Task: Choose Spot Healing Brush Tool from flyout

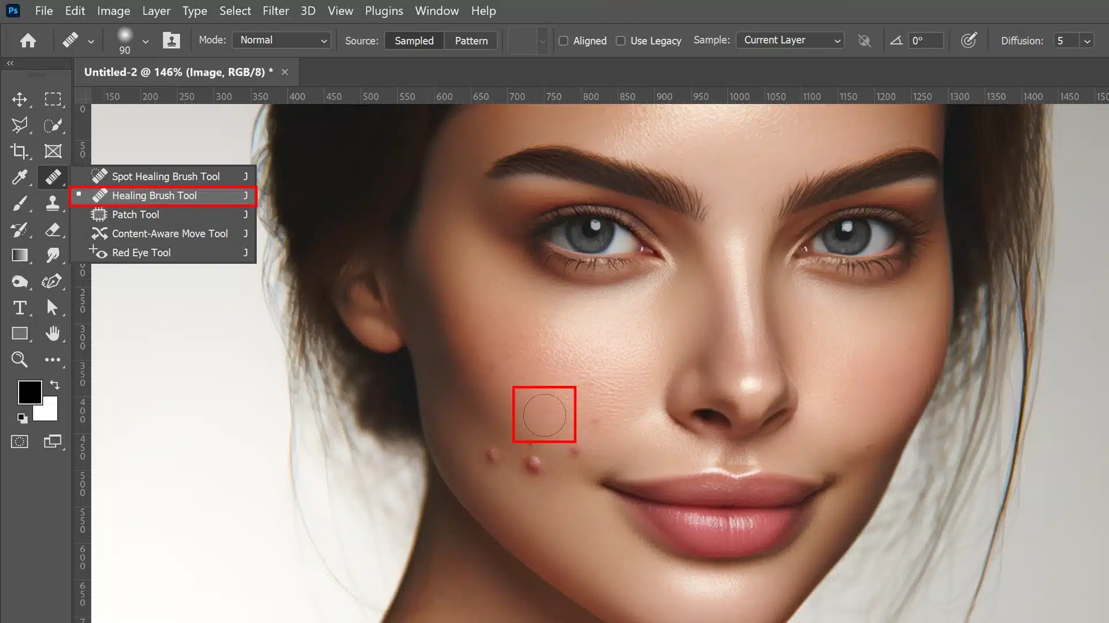Action: [163, 177]
